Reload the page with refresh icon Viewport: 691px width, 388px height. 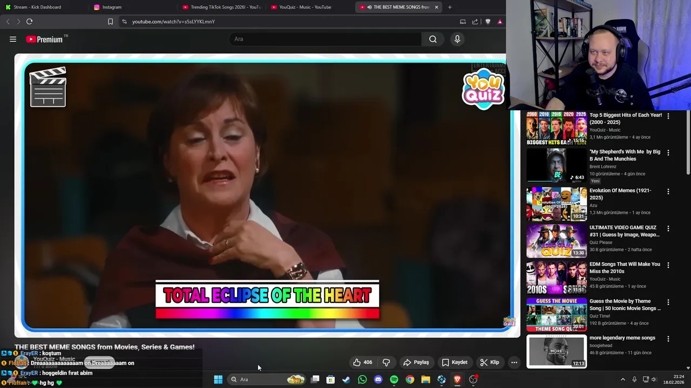click(29, 22)
